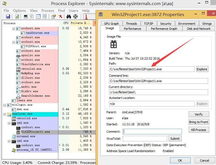Screen dimensions: 216x165
Task: Click the red X Kill Process toolbar icon
Action: pyautogui.click(x=60, y=17)
